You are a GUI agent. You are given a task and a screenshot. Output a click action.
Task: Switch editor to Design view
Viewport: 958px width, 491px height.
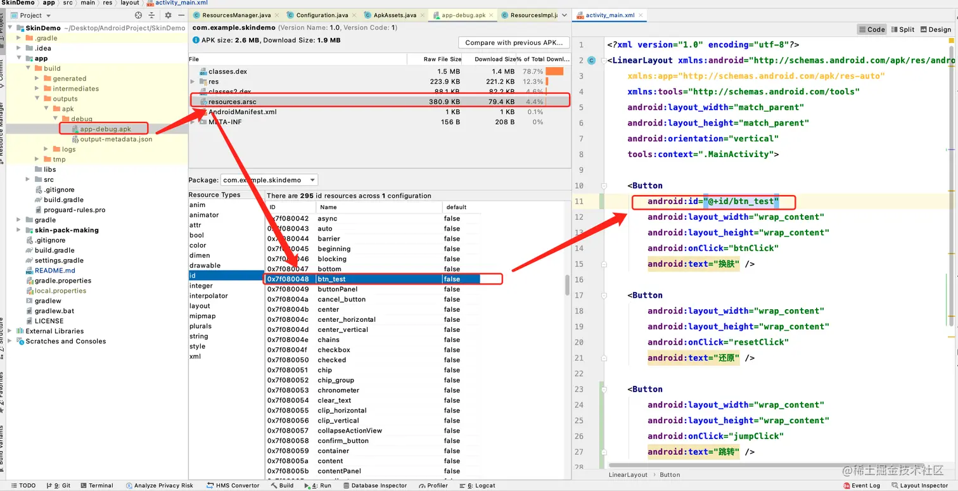click(x=935, y=29)
